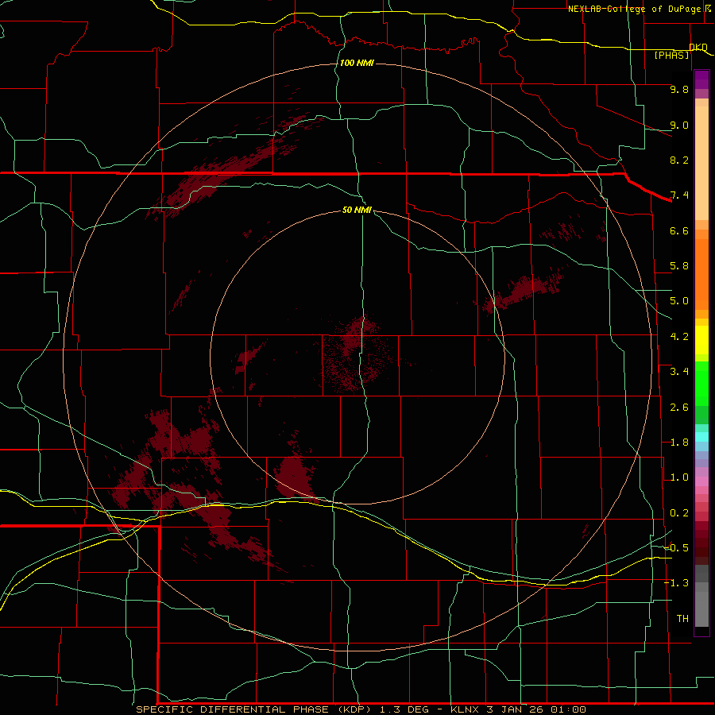Pick the pink segment of the color bar
The height and width of the screenshot is (715, 715).
click(x=701, y=481)
